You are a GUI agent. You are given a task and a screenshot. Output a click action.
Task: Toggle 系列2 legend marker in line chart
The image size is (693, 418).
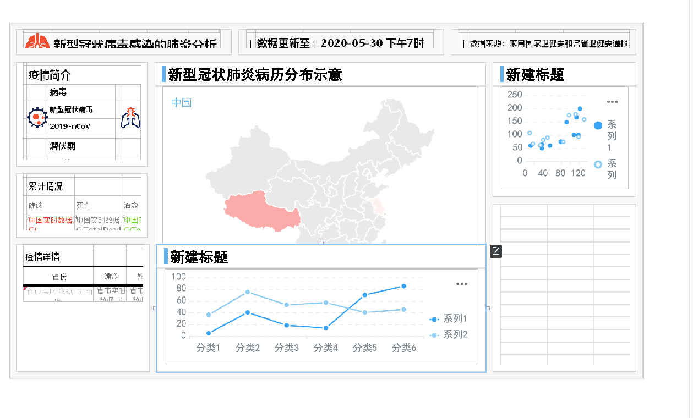point(434,335)
